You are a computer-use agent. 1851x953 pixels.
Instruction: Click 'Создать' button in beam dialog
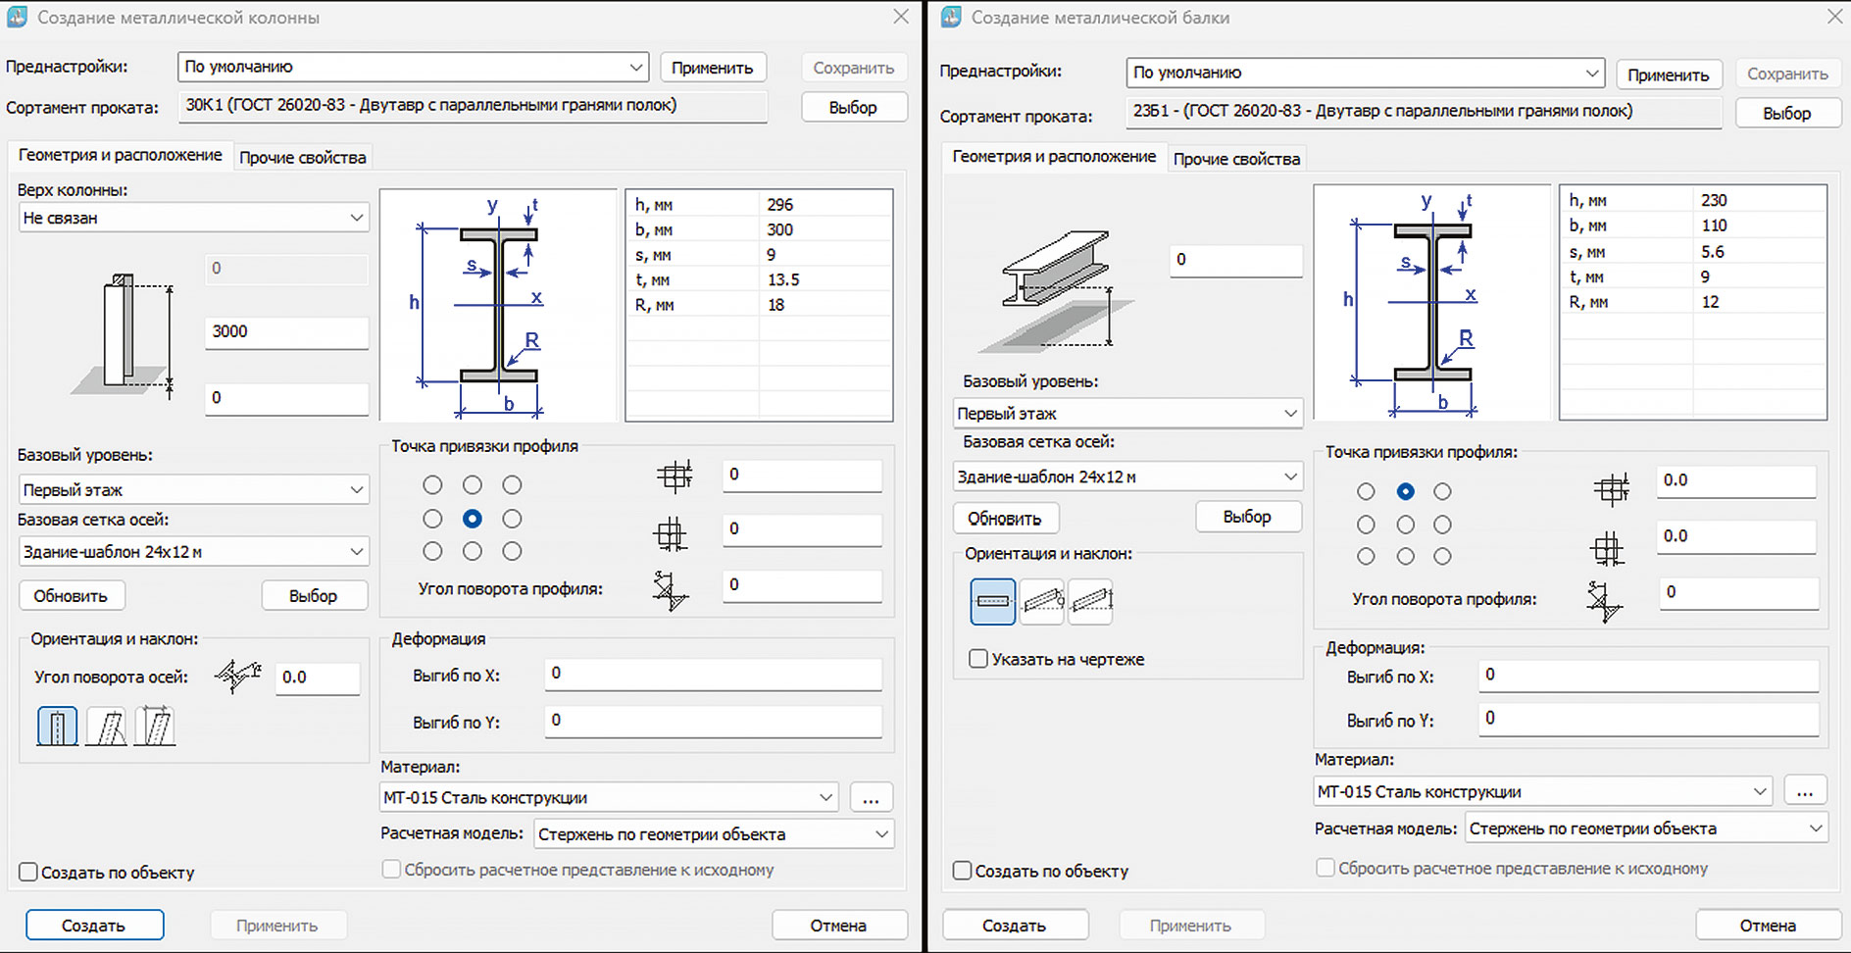pos(1016,926)
